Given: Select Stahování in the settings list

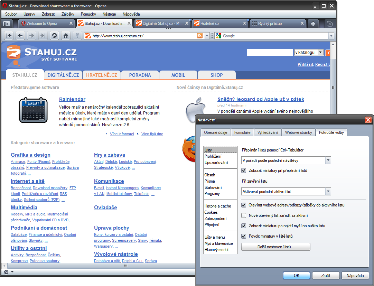Looking at the screenshot, I should [x=213, y=187].
